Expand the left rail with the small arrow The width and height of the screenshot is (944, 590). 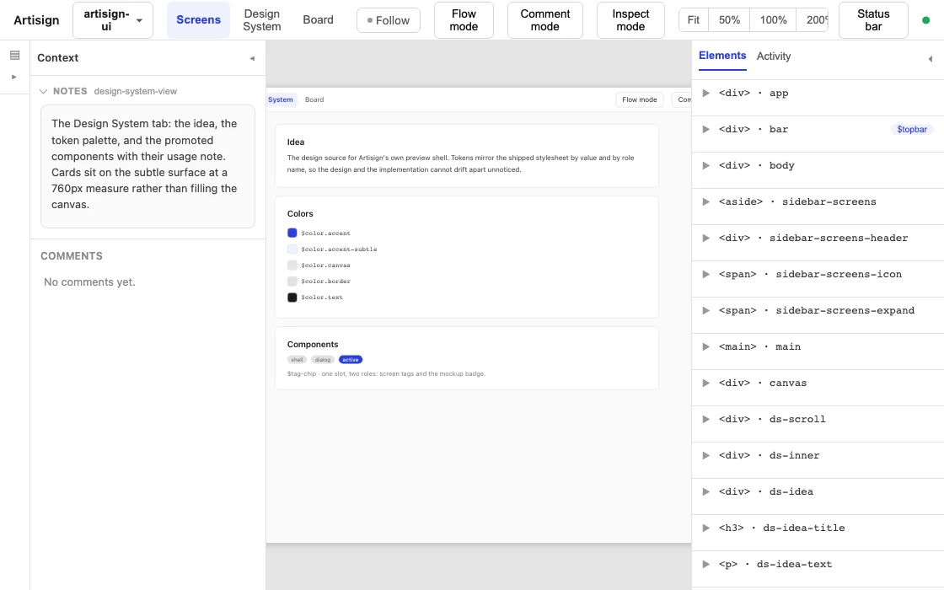(14, 77)
